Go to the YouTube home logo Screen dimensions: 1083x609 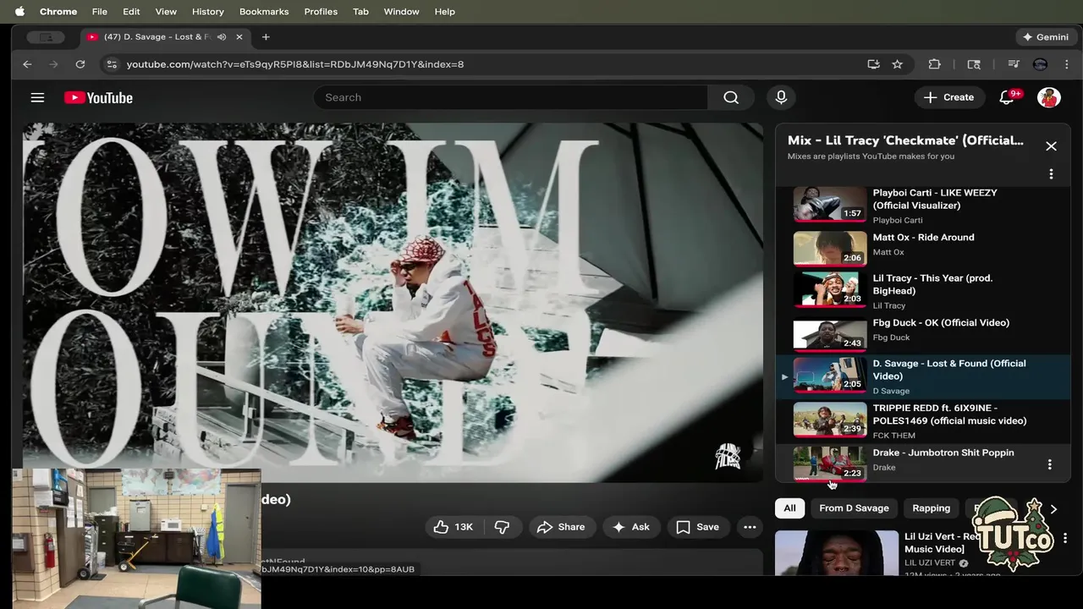point(98,97)
